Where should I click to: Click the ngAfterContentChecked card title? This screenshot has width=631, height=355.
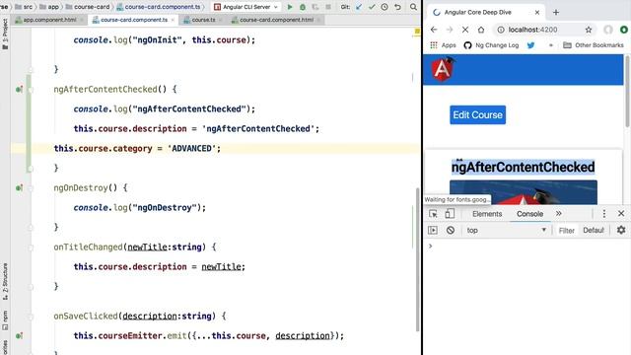523,167
